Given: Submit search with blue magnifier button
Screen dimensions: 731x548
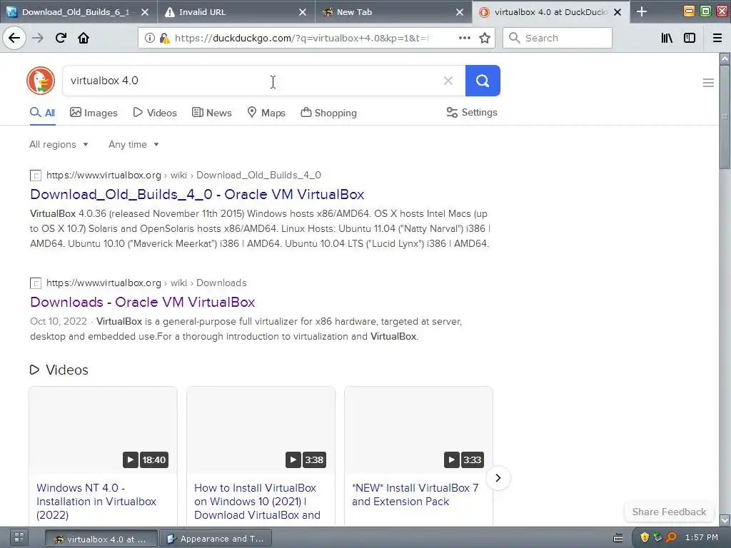Looking at the screenshot, I should pyautogui.click(x=483, y=81).
